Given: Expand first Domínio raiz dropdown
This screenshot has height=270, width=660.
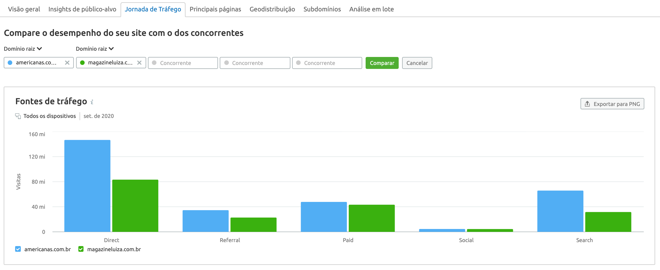Looking at the screenshot, I should point(23,49).
